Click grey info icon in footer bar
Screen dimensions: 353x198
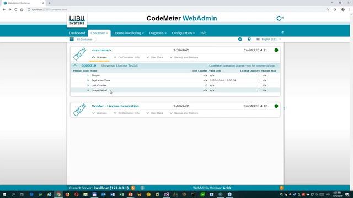(142, 188)
